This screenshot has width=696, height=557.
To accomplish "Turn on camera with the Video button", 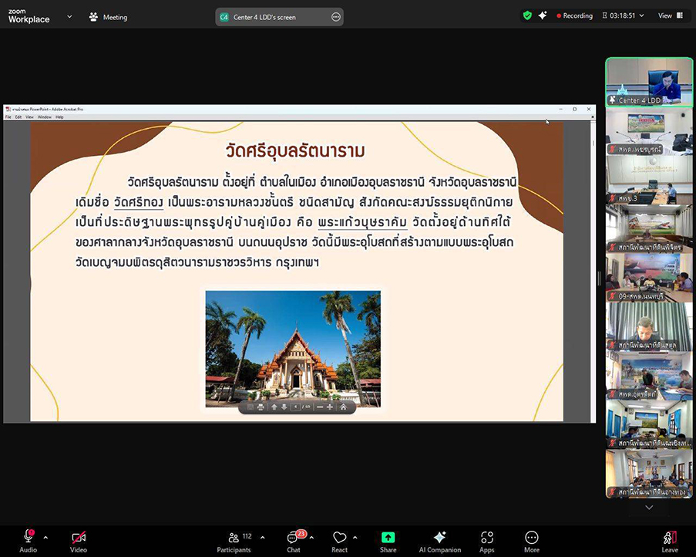I will pos(78,541).
